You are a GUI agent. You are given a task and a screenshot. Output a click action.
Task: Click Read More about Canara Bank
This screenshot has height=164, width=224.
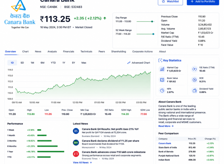[166, 126]
